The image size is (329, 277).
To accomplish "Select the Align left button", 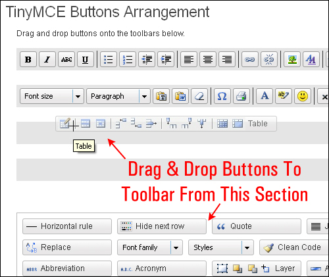I will (189, 59).
